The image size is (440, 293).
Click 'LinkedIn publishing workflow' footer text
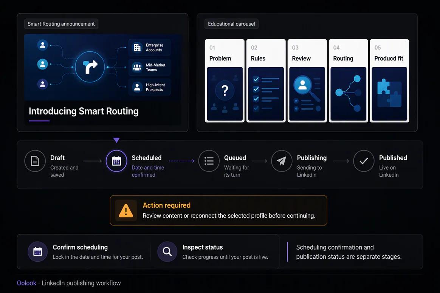click(x=81, y=283)
